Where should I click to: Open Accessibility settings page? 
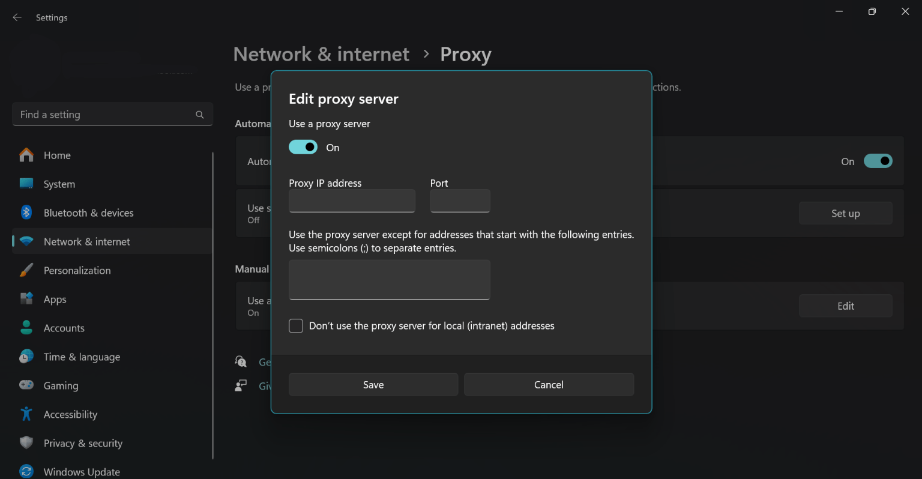coord(112,415)
